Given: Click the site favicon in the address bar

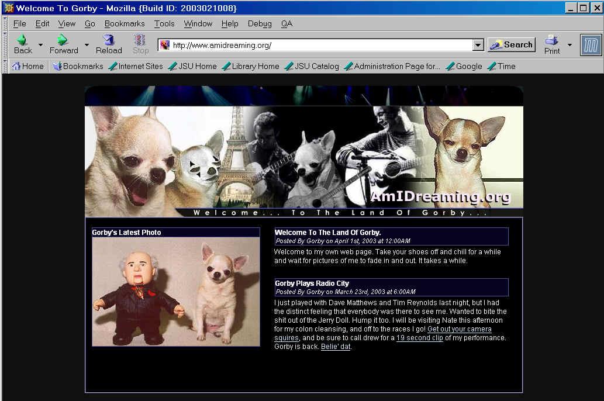Looking at the screenshot, I should coord(165,45).
